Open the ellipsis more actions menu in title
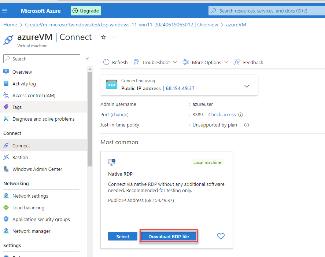 pyautogui.click(x=115, y=37)
